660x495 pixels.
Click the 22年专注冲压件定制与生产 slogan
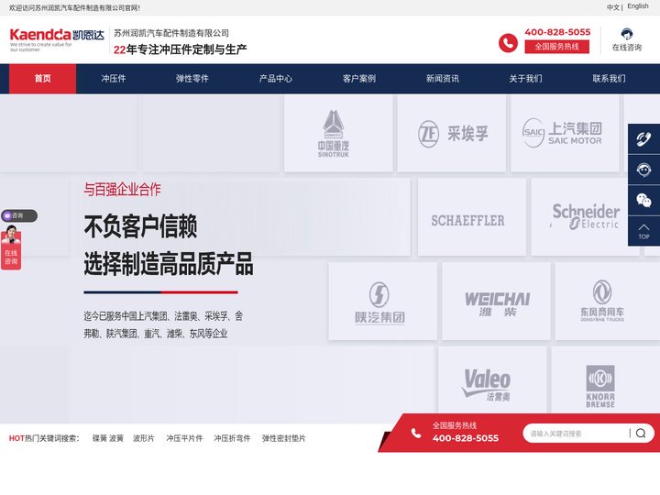pos(181,49)
